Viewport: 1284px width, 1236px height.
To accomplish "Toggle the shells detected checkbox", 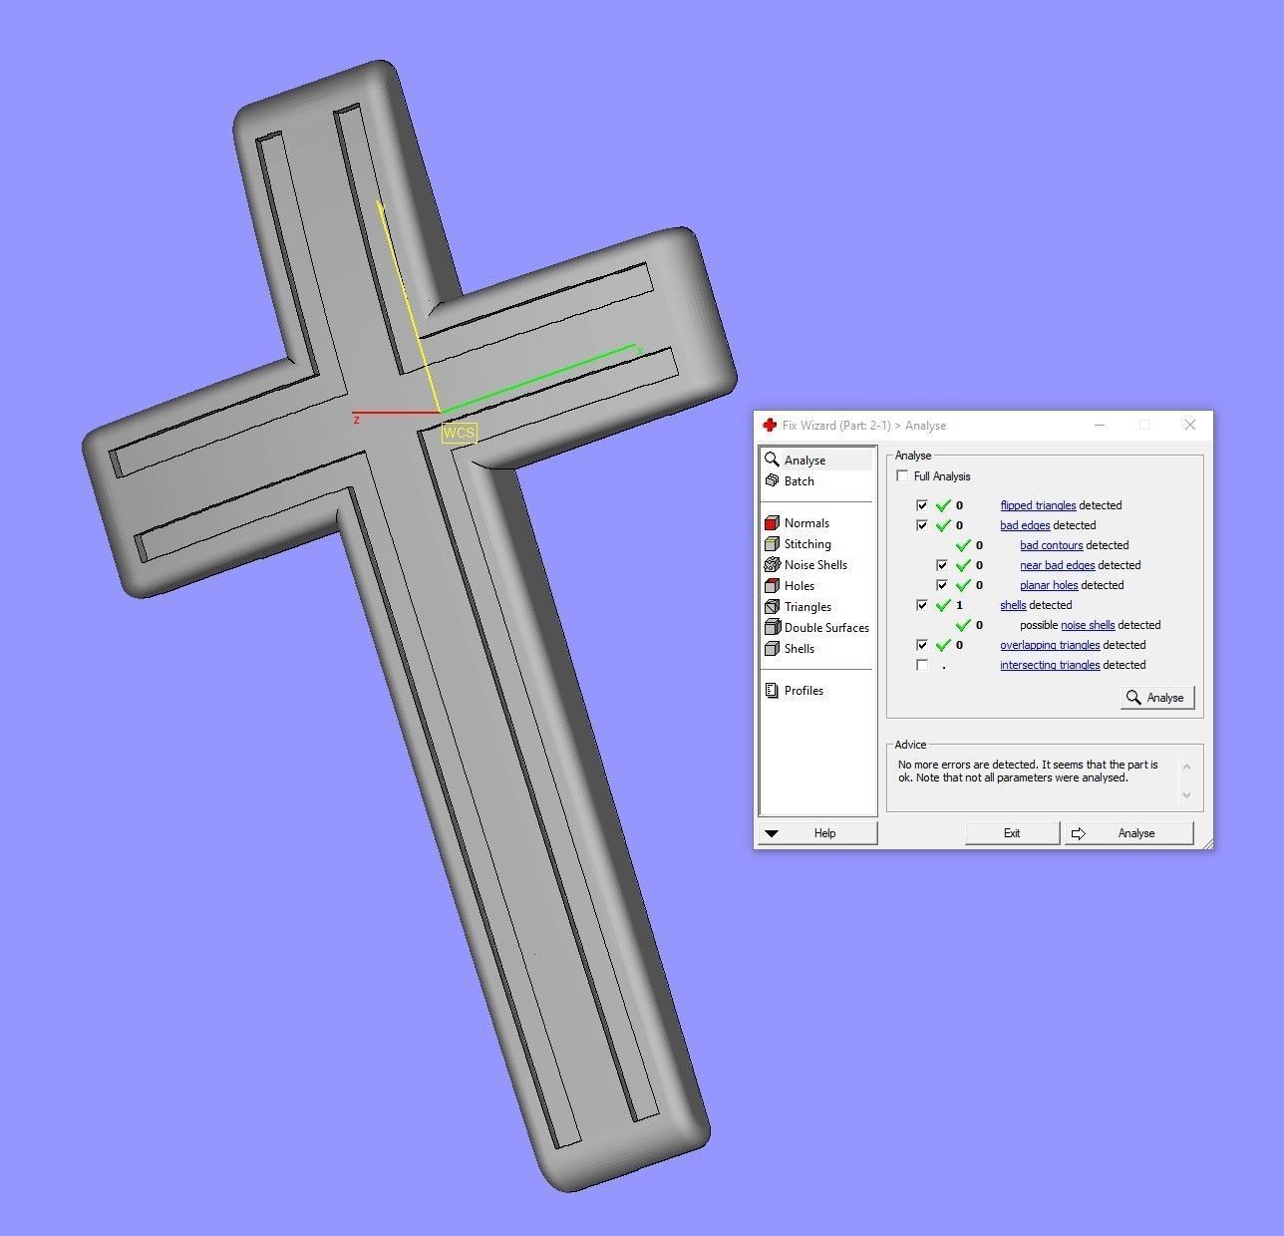I will 922,605.
